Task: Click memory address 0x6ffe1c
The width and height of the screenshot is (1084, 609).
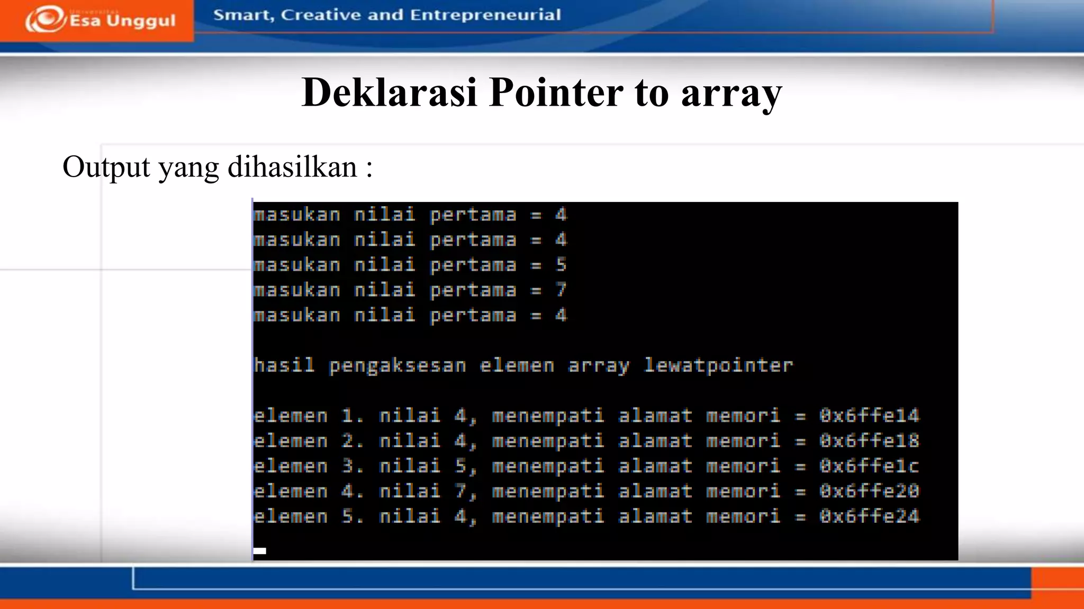Action: click(x=870, y=466)
